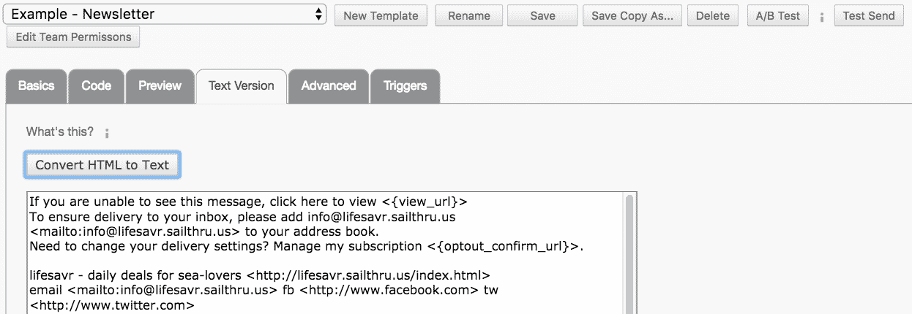The height and width of the screenshot is (314, 912).
Task: Open the Example - Newsletter template dropdown
Action: click(x=166, y=15)
